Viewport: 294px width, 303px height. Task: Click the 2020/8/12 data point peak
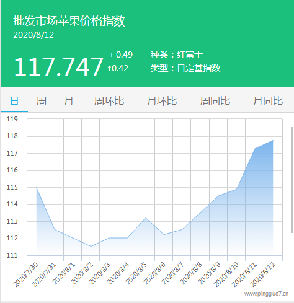[x=273, y=141]
